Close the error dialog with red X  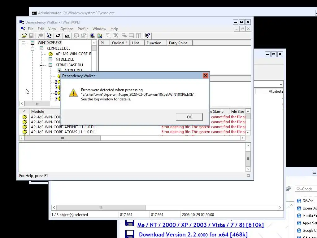[205, 76]
